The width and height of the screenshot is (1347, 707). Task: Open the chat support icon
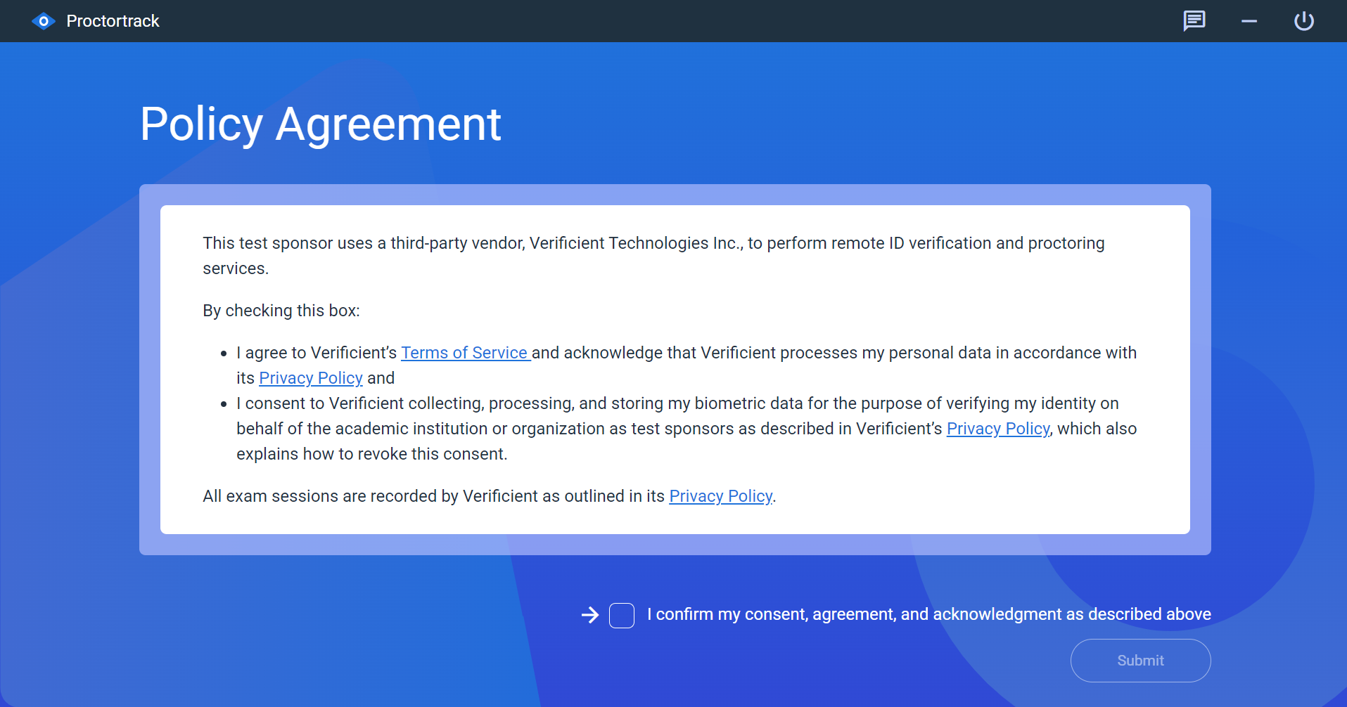click(1194, 21)
